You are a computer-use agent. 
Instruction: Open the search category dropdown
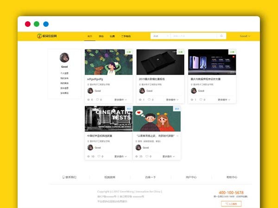[160, 36]
